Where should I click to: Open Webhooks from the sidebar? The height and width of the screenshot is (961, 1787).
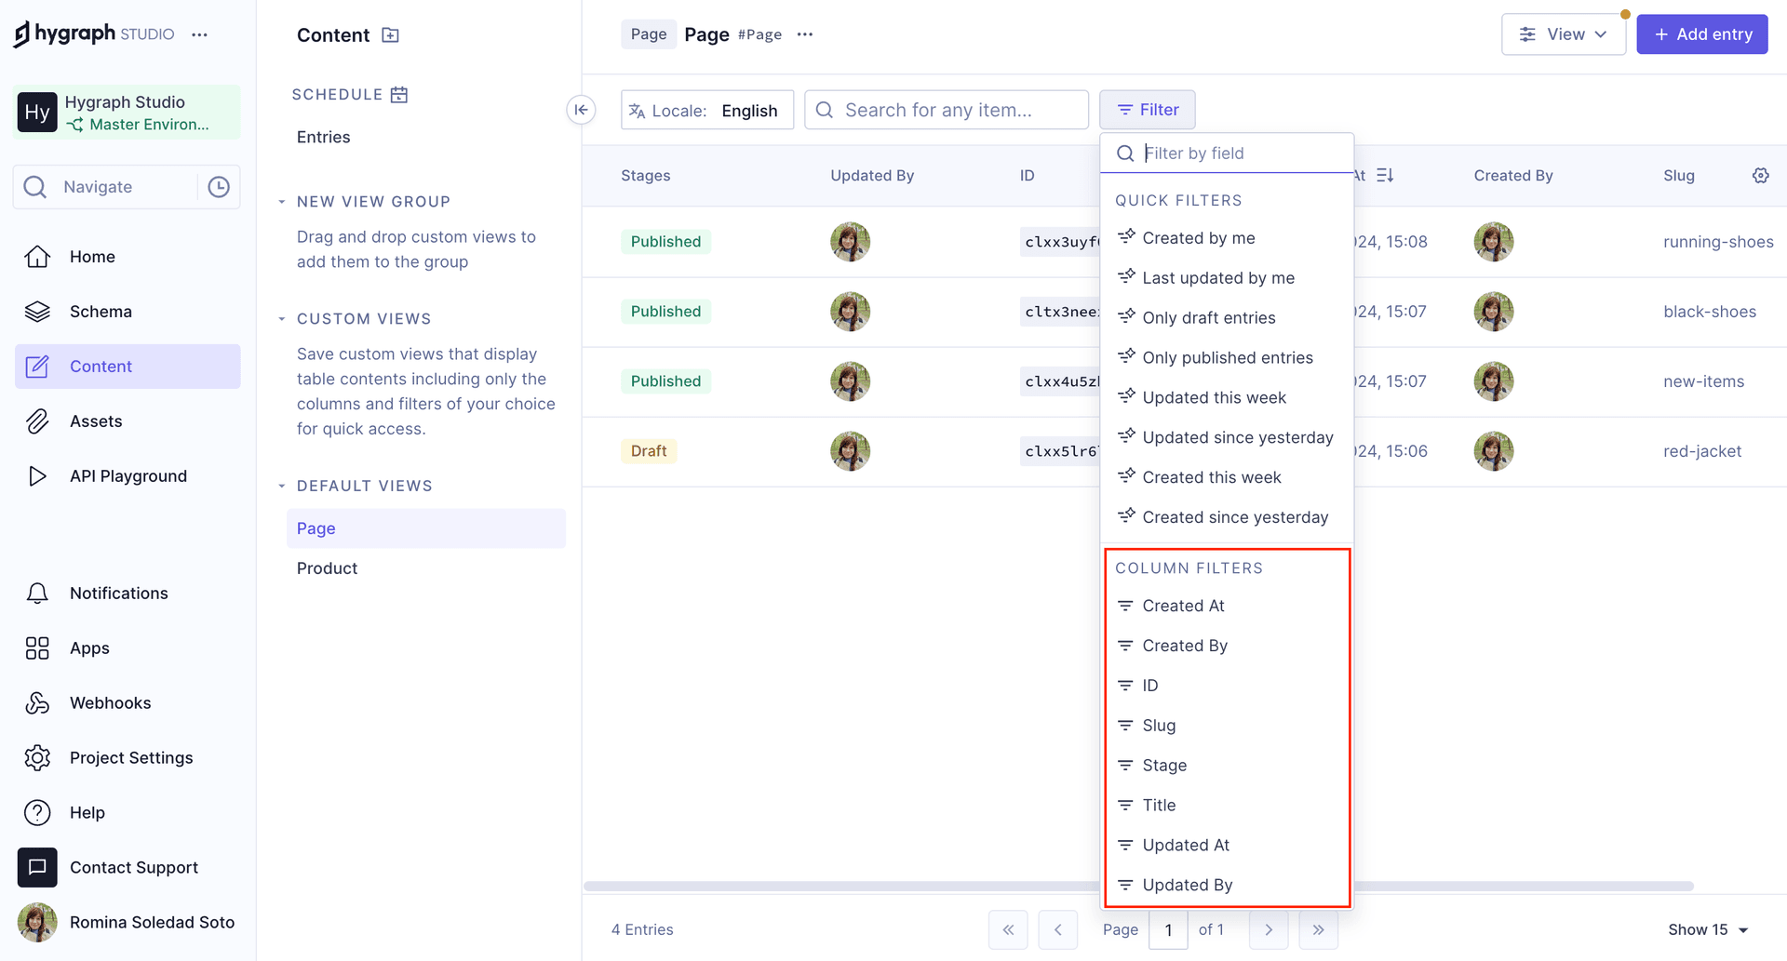pyautogui.click(x=110, y=703)
